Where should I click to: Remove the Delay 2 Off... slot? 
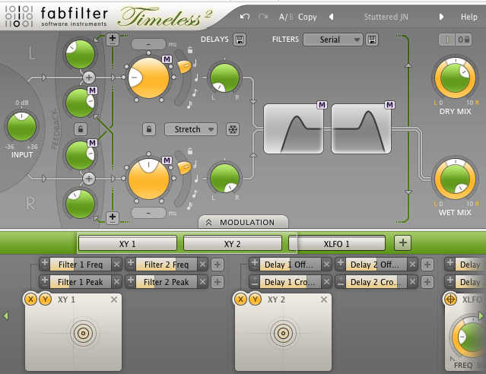(412, 265)
